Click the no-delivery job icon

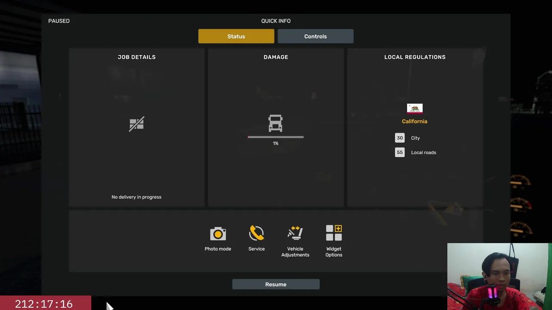coord(137,124)
